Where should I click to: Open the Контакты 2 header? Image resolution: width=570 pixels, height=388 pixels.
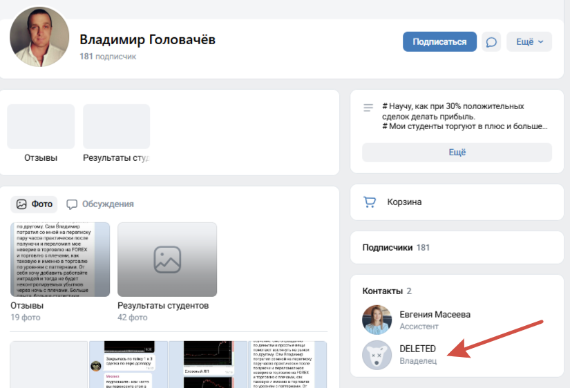click(x=387, y=291)
